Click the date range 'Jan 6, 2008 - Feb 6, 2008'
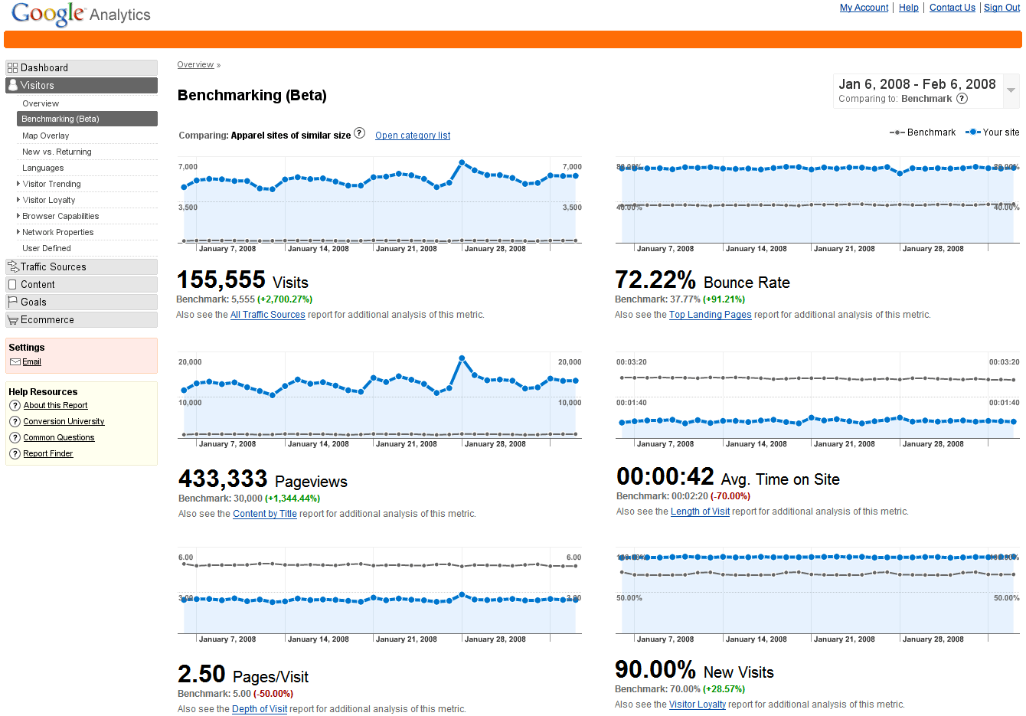 [x=917, y=84]
